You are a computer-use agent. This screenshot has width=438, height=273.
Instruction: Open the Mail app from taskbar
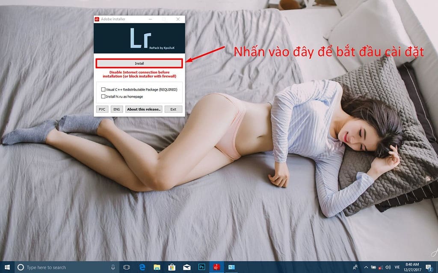coord(187,267)
